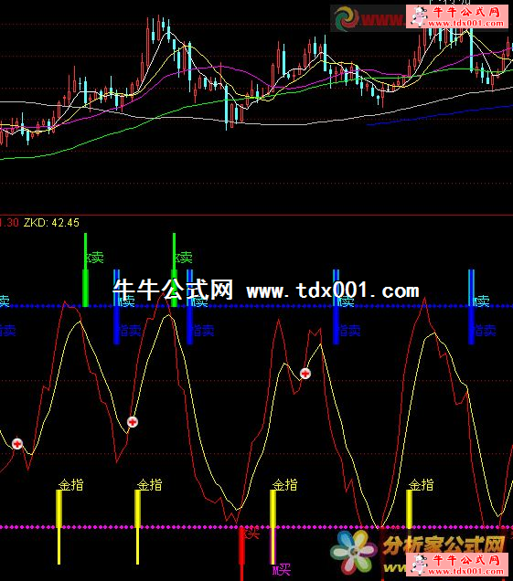Click the first green sell signal bar
Image resolution: width=513 pixels, height=581 pixels.
pos(85,269)
